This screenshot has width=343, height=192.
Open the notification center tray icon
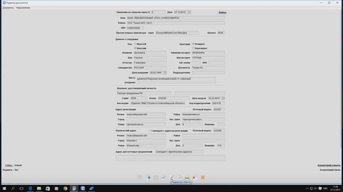[320, 188]
